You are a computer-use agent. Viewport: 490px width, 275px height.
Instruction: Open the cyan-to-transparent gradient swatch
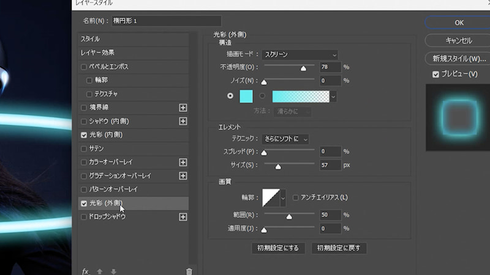(x=301, y=97)
